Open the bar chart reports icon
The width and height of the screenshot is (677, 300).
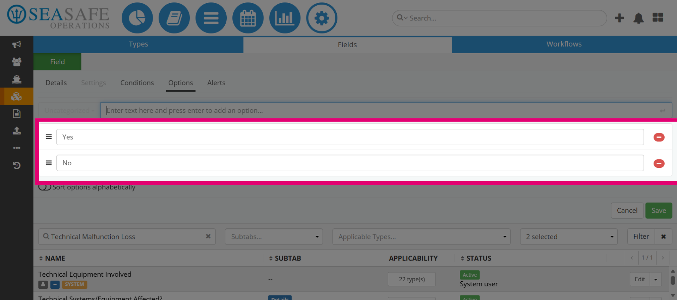pyautogui.click(x=285, y=18)
